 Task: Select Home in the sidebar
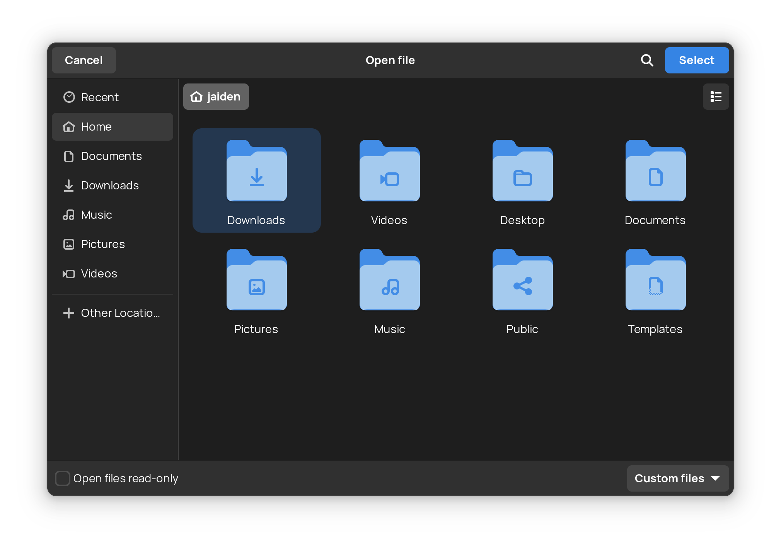click(113, 127)
